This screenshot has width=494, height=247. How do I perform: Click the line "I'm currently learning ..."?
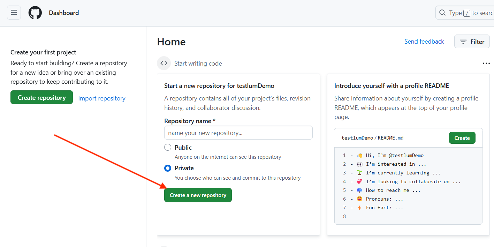tap(403, 173)
